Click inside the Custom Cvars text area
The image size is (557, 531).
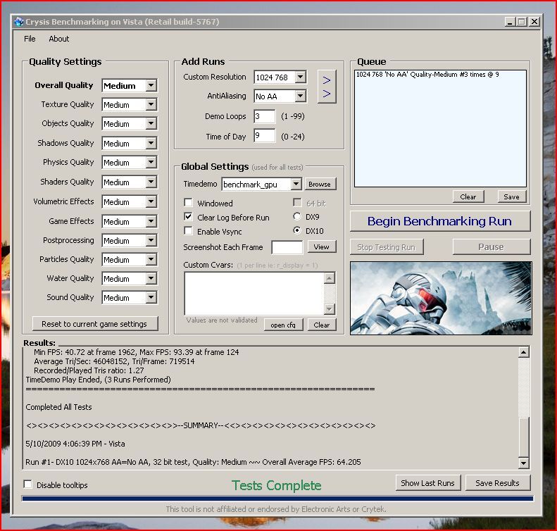pyautogui.click(x=254, y=294)
